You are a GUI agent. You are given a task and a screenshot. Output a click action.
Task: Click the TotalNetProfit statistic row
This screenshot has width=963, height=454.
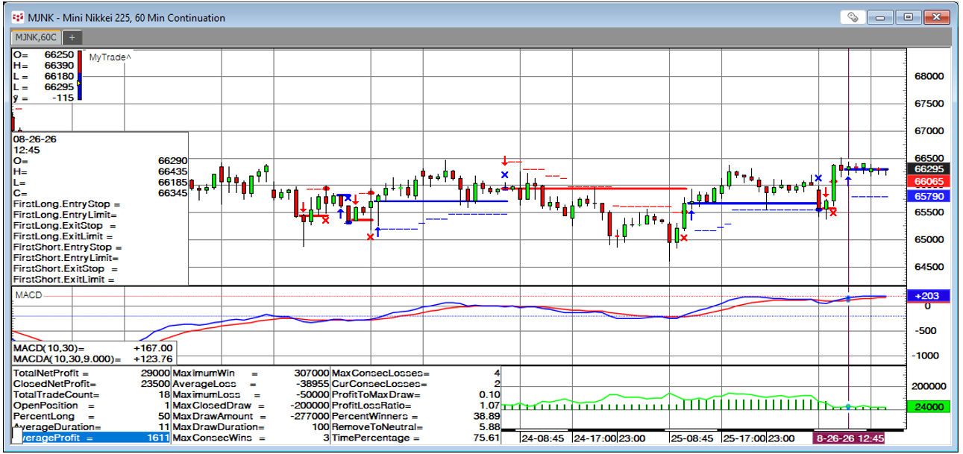92,373
